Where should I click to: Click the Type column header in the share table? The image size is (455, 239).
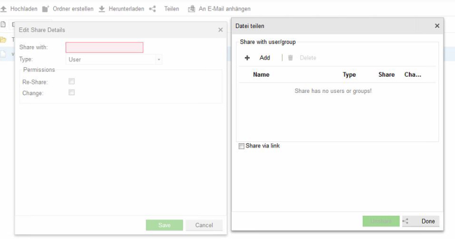(349, 75)
